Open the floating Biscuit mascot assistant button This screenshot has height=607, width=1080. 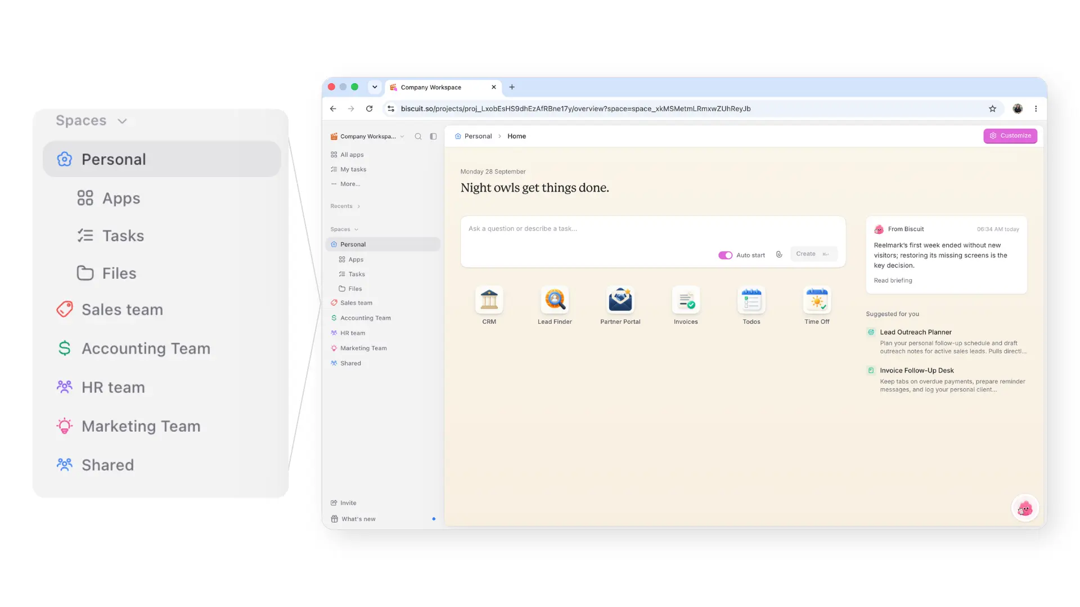[1025, 508]
